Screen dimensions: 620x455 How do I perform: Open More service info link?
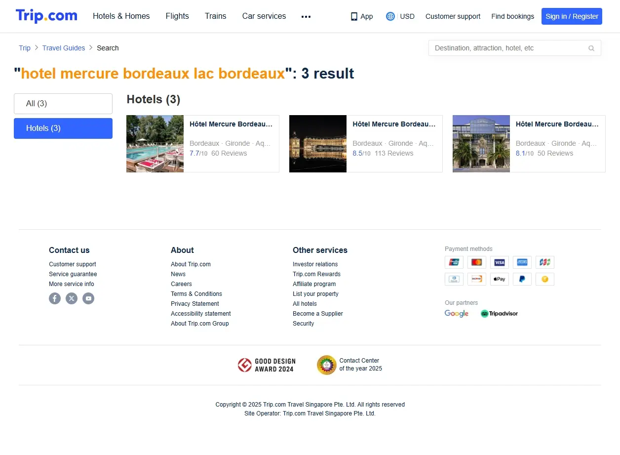click(x=72, y=284)
